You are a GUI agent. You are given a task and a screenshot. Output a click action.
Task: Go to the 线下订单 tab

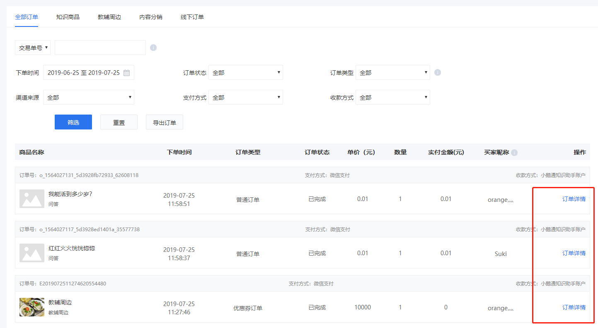192,17
